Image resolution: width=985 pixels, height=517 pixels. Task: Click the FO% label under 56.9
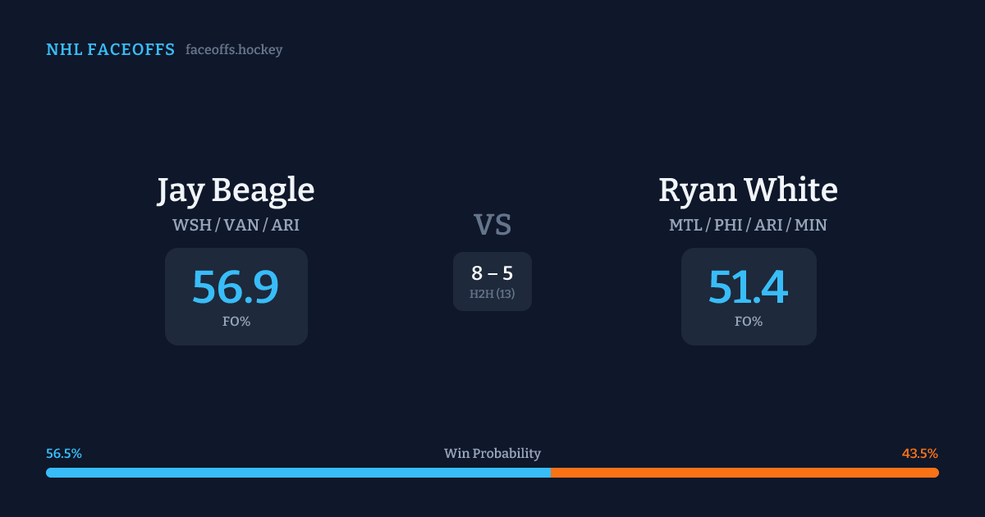(236, 322)
